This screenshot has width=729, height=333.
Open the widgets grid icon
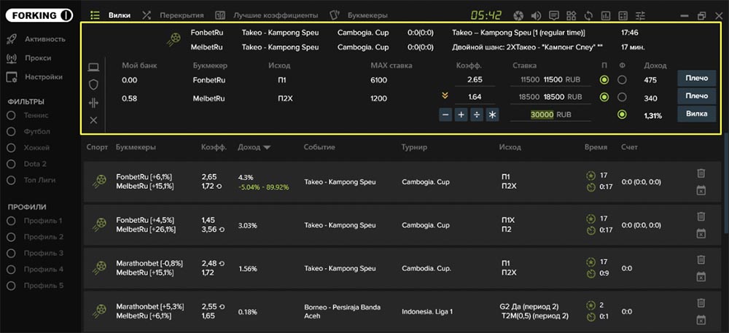(x=572, y=16)
